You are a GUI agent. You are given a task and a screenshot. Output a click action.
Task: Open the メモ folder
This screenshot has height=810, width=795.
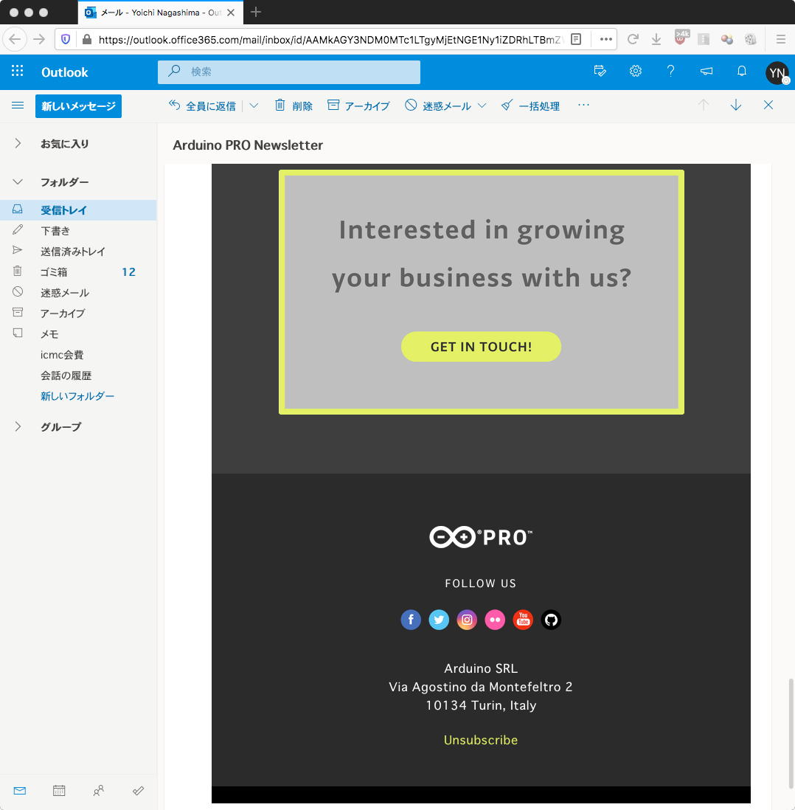[78, 334]
